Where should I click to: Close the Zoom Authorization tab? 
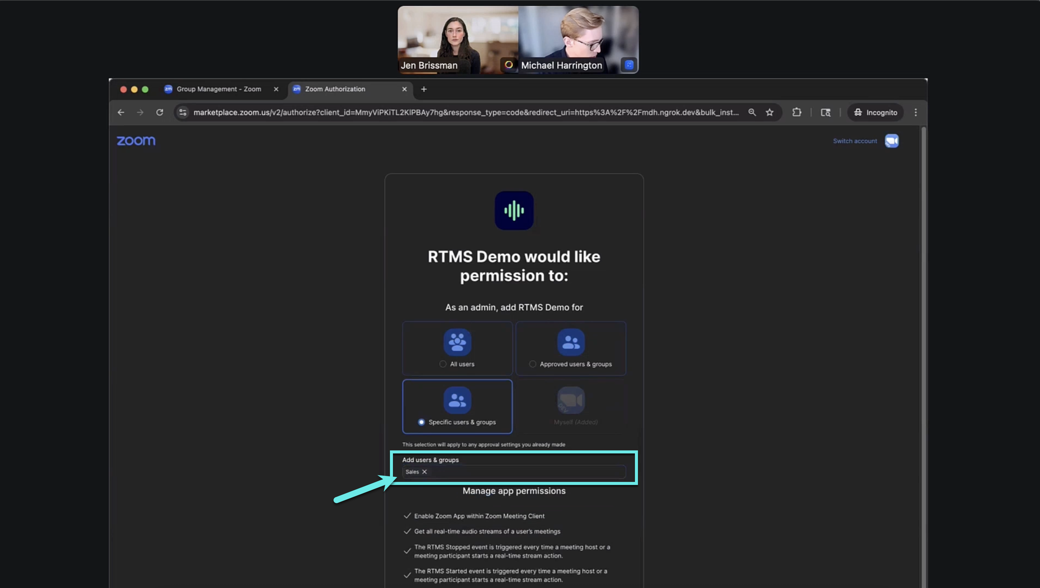(x=404, y=89)
